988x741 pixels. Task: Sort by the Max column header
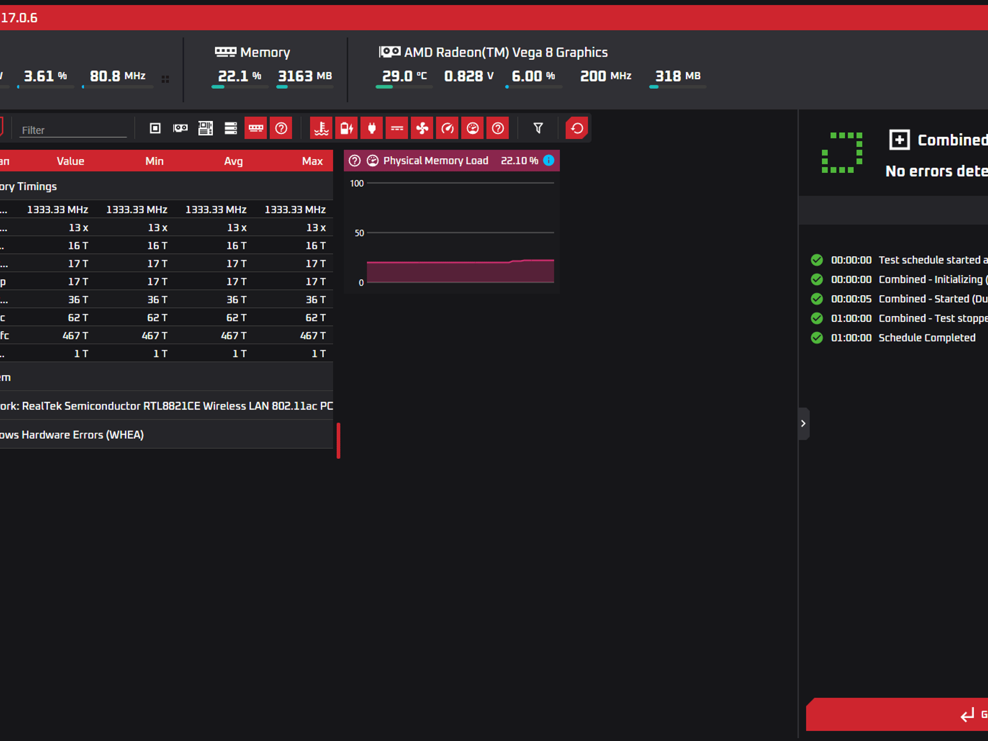pyautogui.click(x=313, y=161)
